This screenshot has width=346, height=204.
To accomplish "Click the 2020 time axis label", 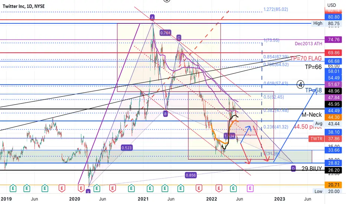I will click(75, 199).
